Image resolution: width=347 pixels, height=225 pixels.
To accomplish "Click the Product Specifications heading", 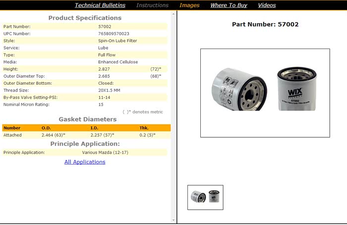I will click(x=85, y=18).
